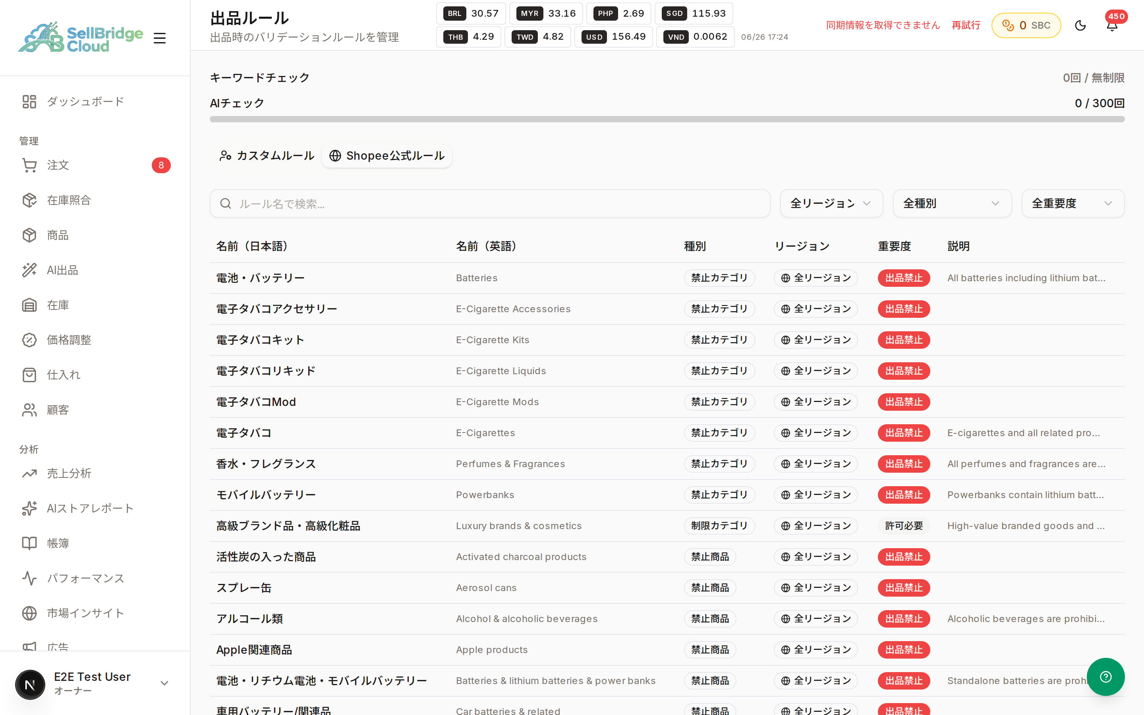Click the アルコール類 rule name

click(249, 618)
